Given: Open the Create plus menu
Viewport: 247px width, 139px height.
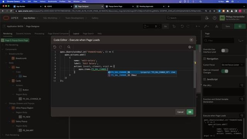Looking at the screenshot, I should pyautogui.click(x=198, y=26).
